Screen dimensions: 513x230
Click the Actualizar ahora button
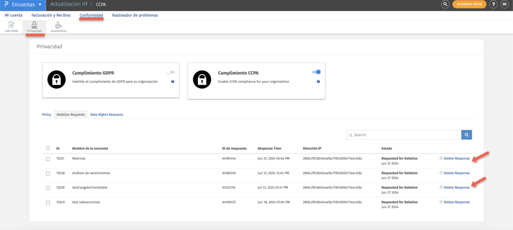469,4
